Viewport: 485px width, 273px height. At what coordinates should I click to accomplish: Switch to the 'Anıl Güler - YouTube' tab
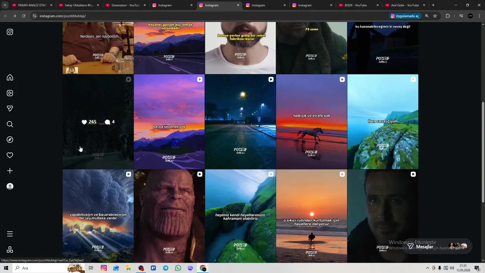coord(405,5)
